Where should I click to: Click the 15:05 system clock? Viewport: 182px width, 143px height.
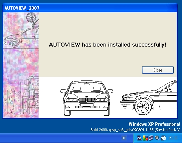173,138
